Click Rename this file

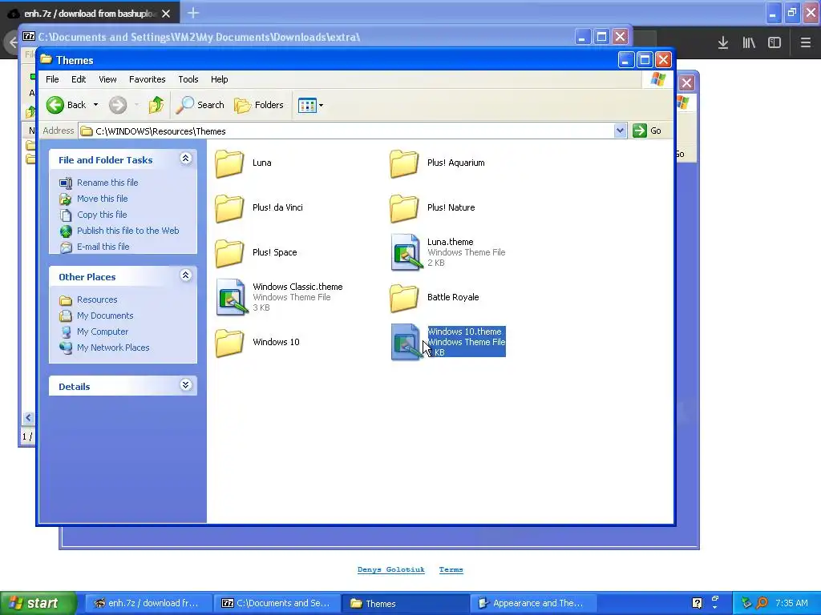tap(107, 183)
